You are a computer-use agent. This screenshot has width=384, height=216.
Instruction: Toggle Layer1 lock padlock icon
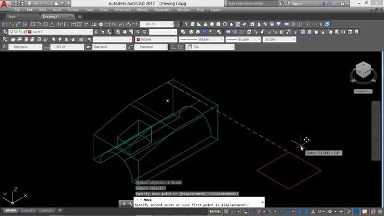tap(26, 32)
